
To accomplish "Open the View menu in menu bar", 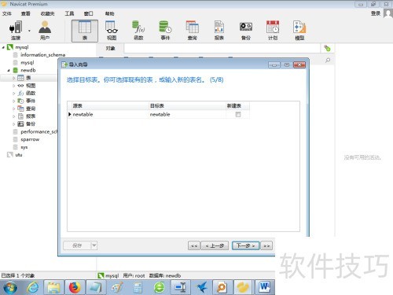I will coord(26,13).
